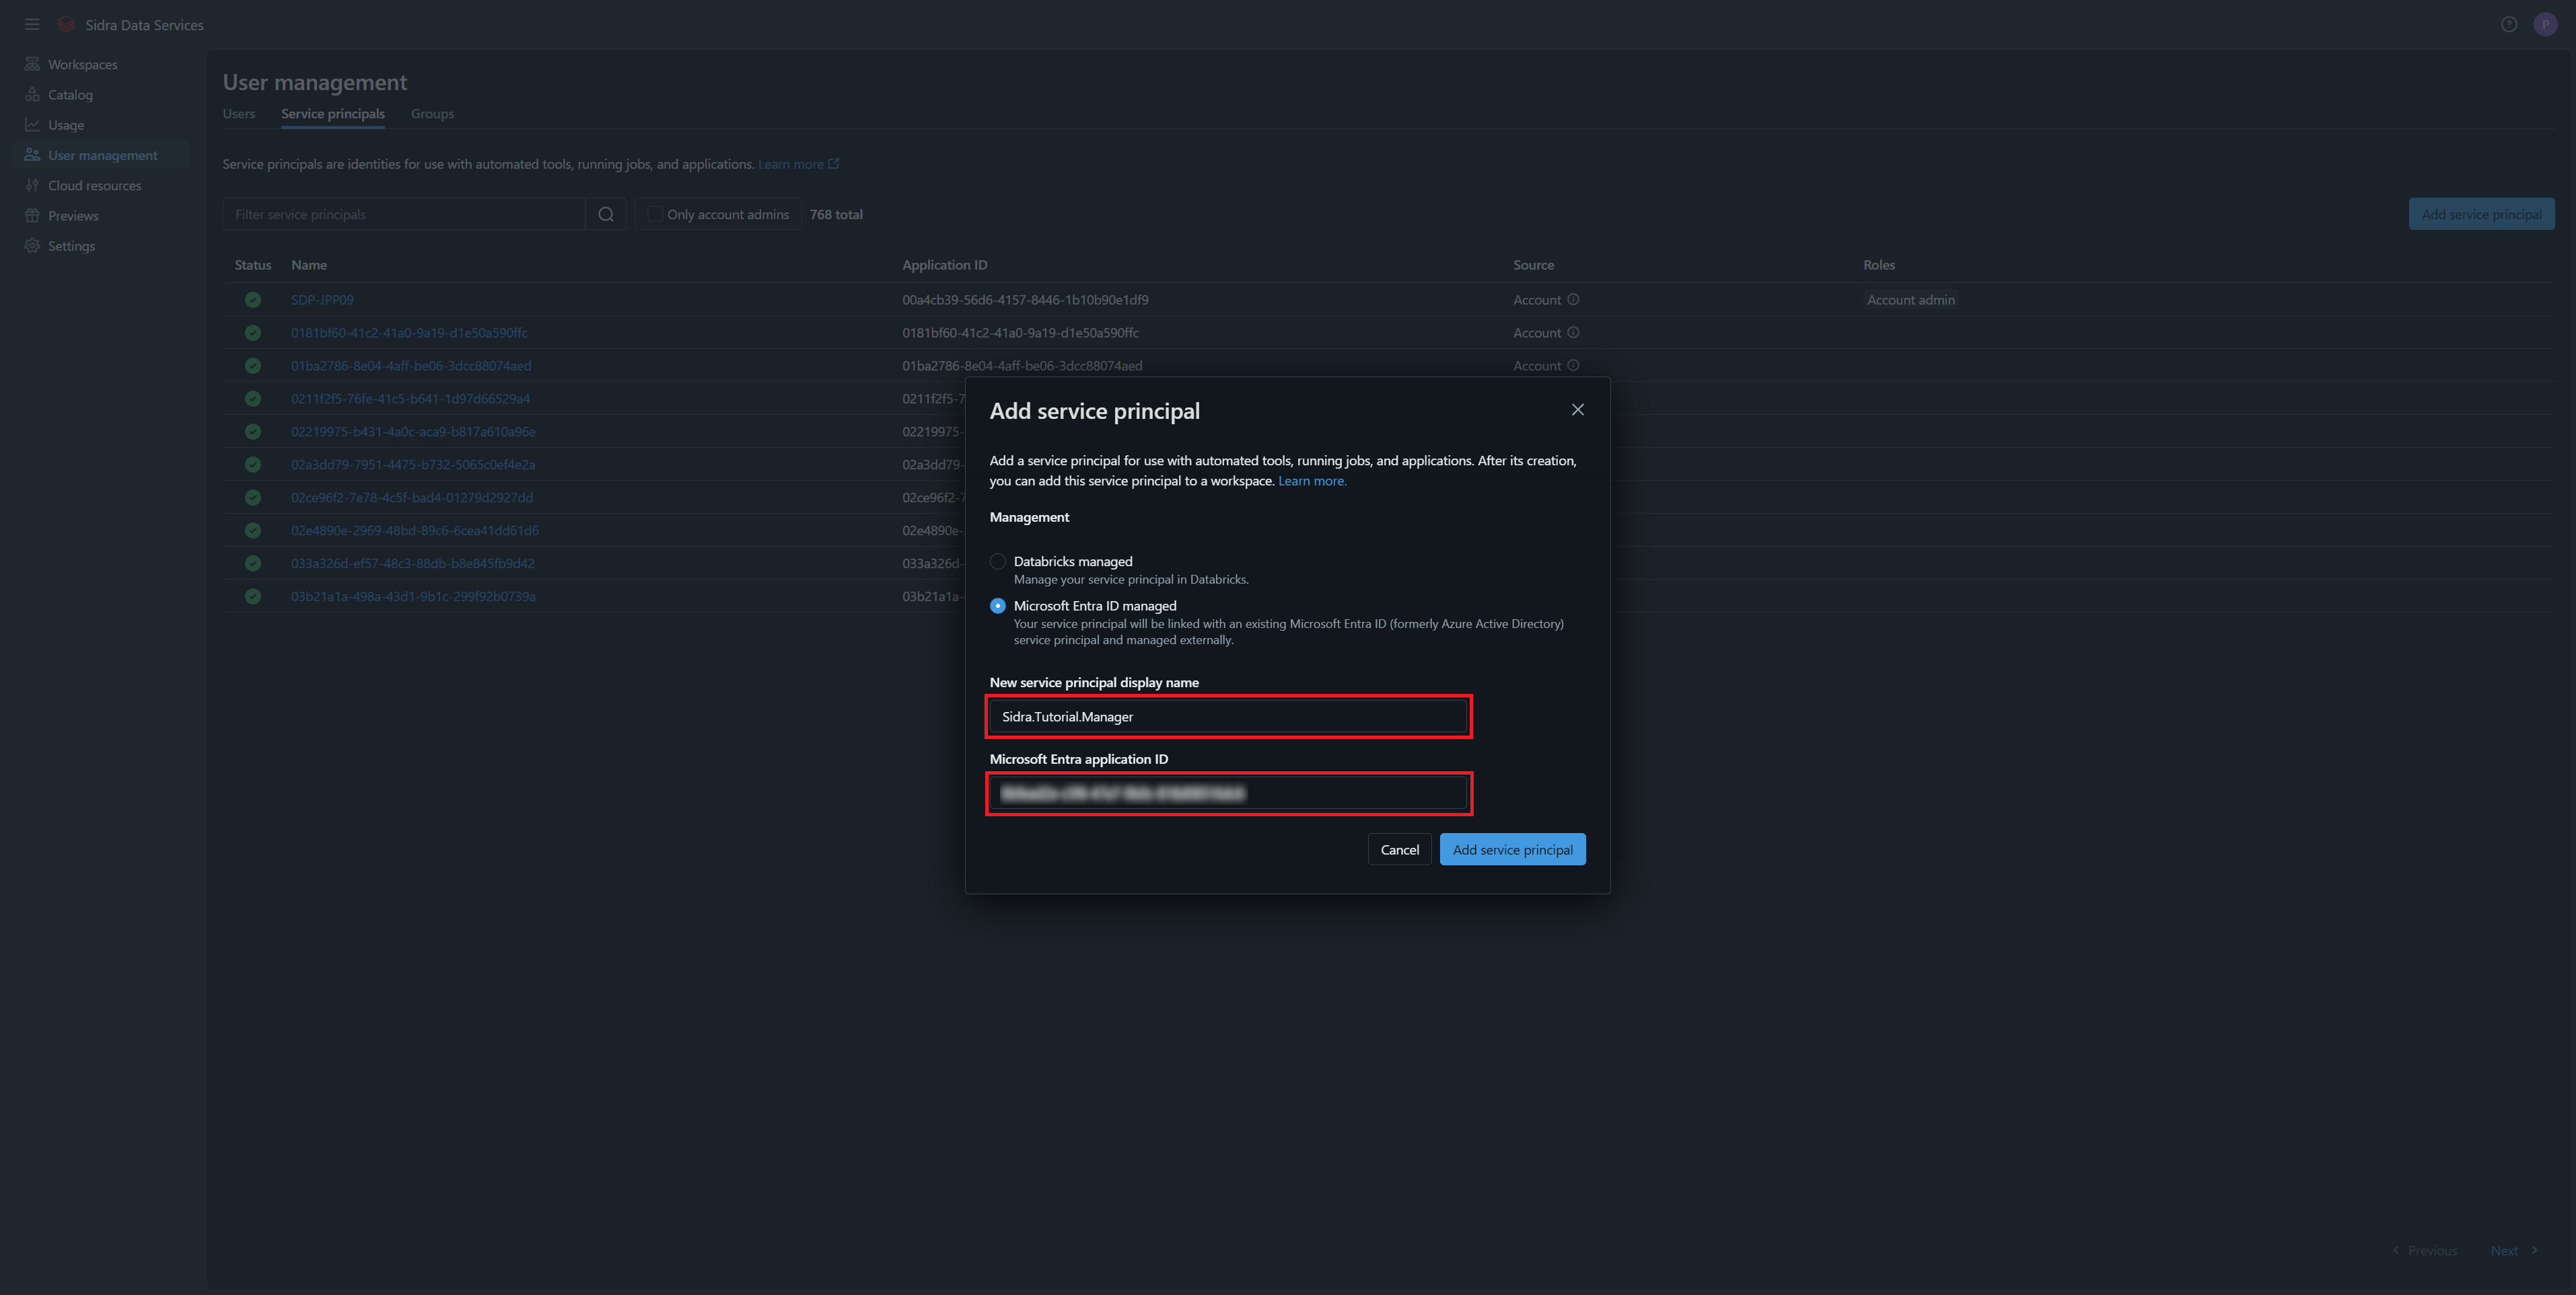The width and height of the screenshot is (2576, 1295).
Task: Switch to the Groups tab
Action: tap(432, 114)
